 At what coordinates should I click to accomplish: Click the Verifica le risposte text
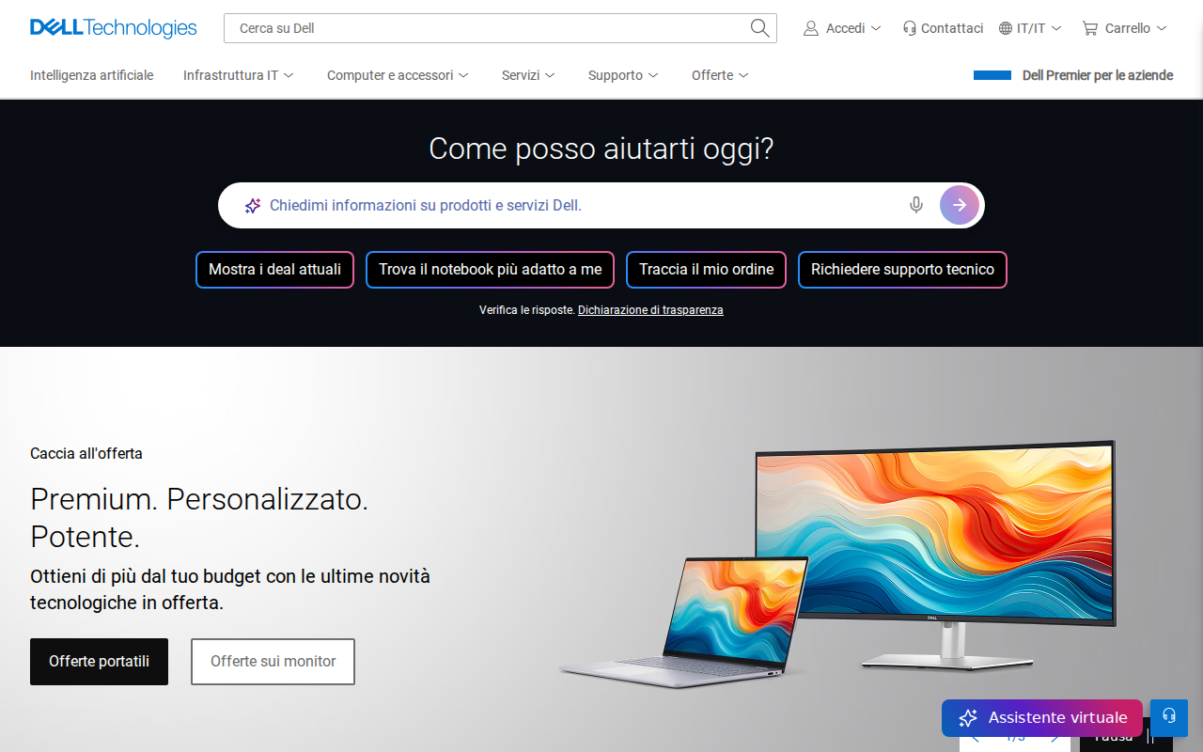[526, 309]
